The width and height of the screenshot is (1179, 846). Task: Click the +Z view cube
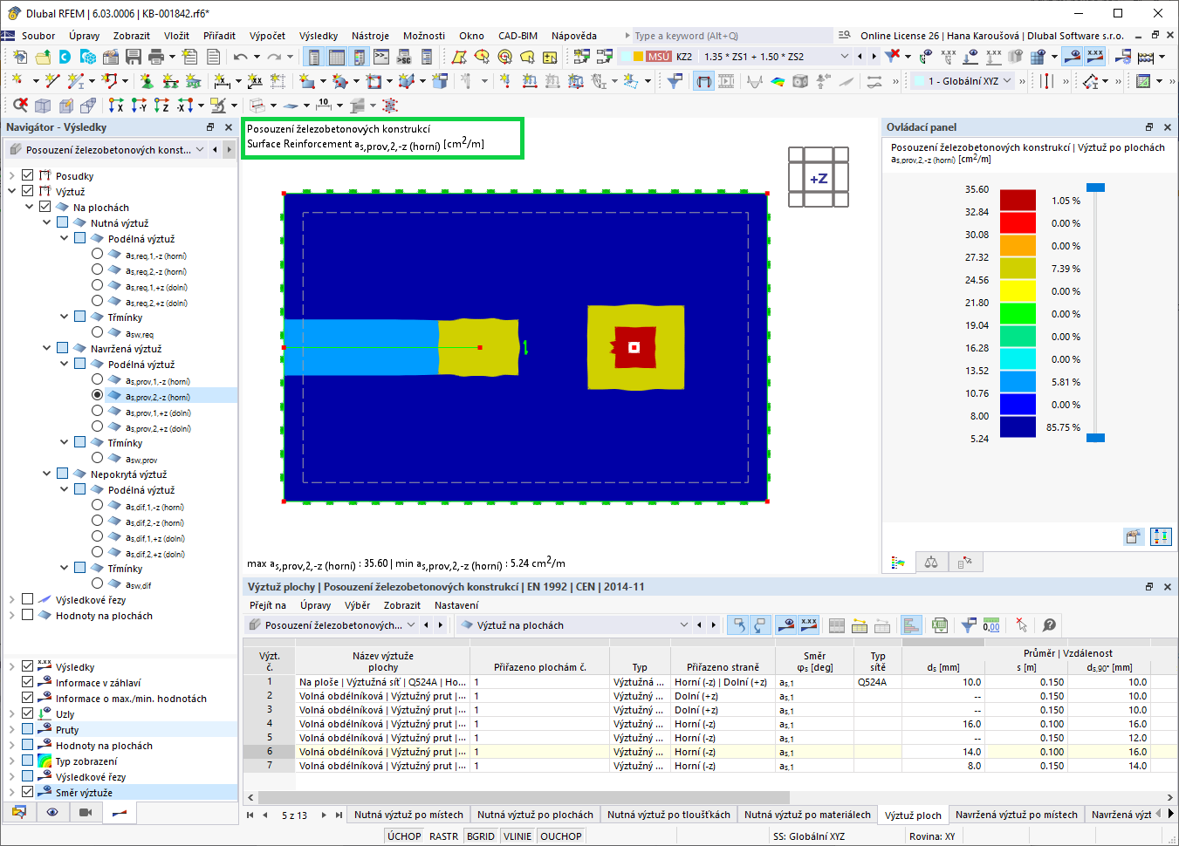(x=819, y=178)
